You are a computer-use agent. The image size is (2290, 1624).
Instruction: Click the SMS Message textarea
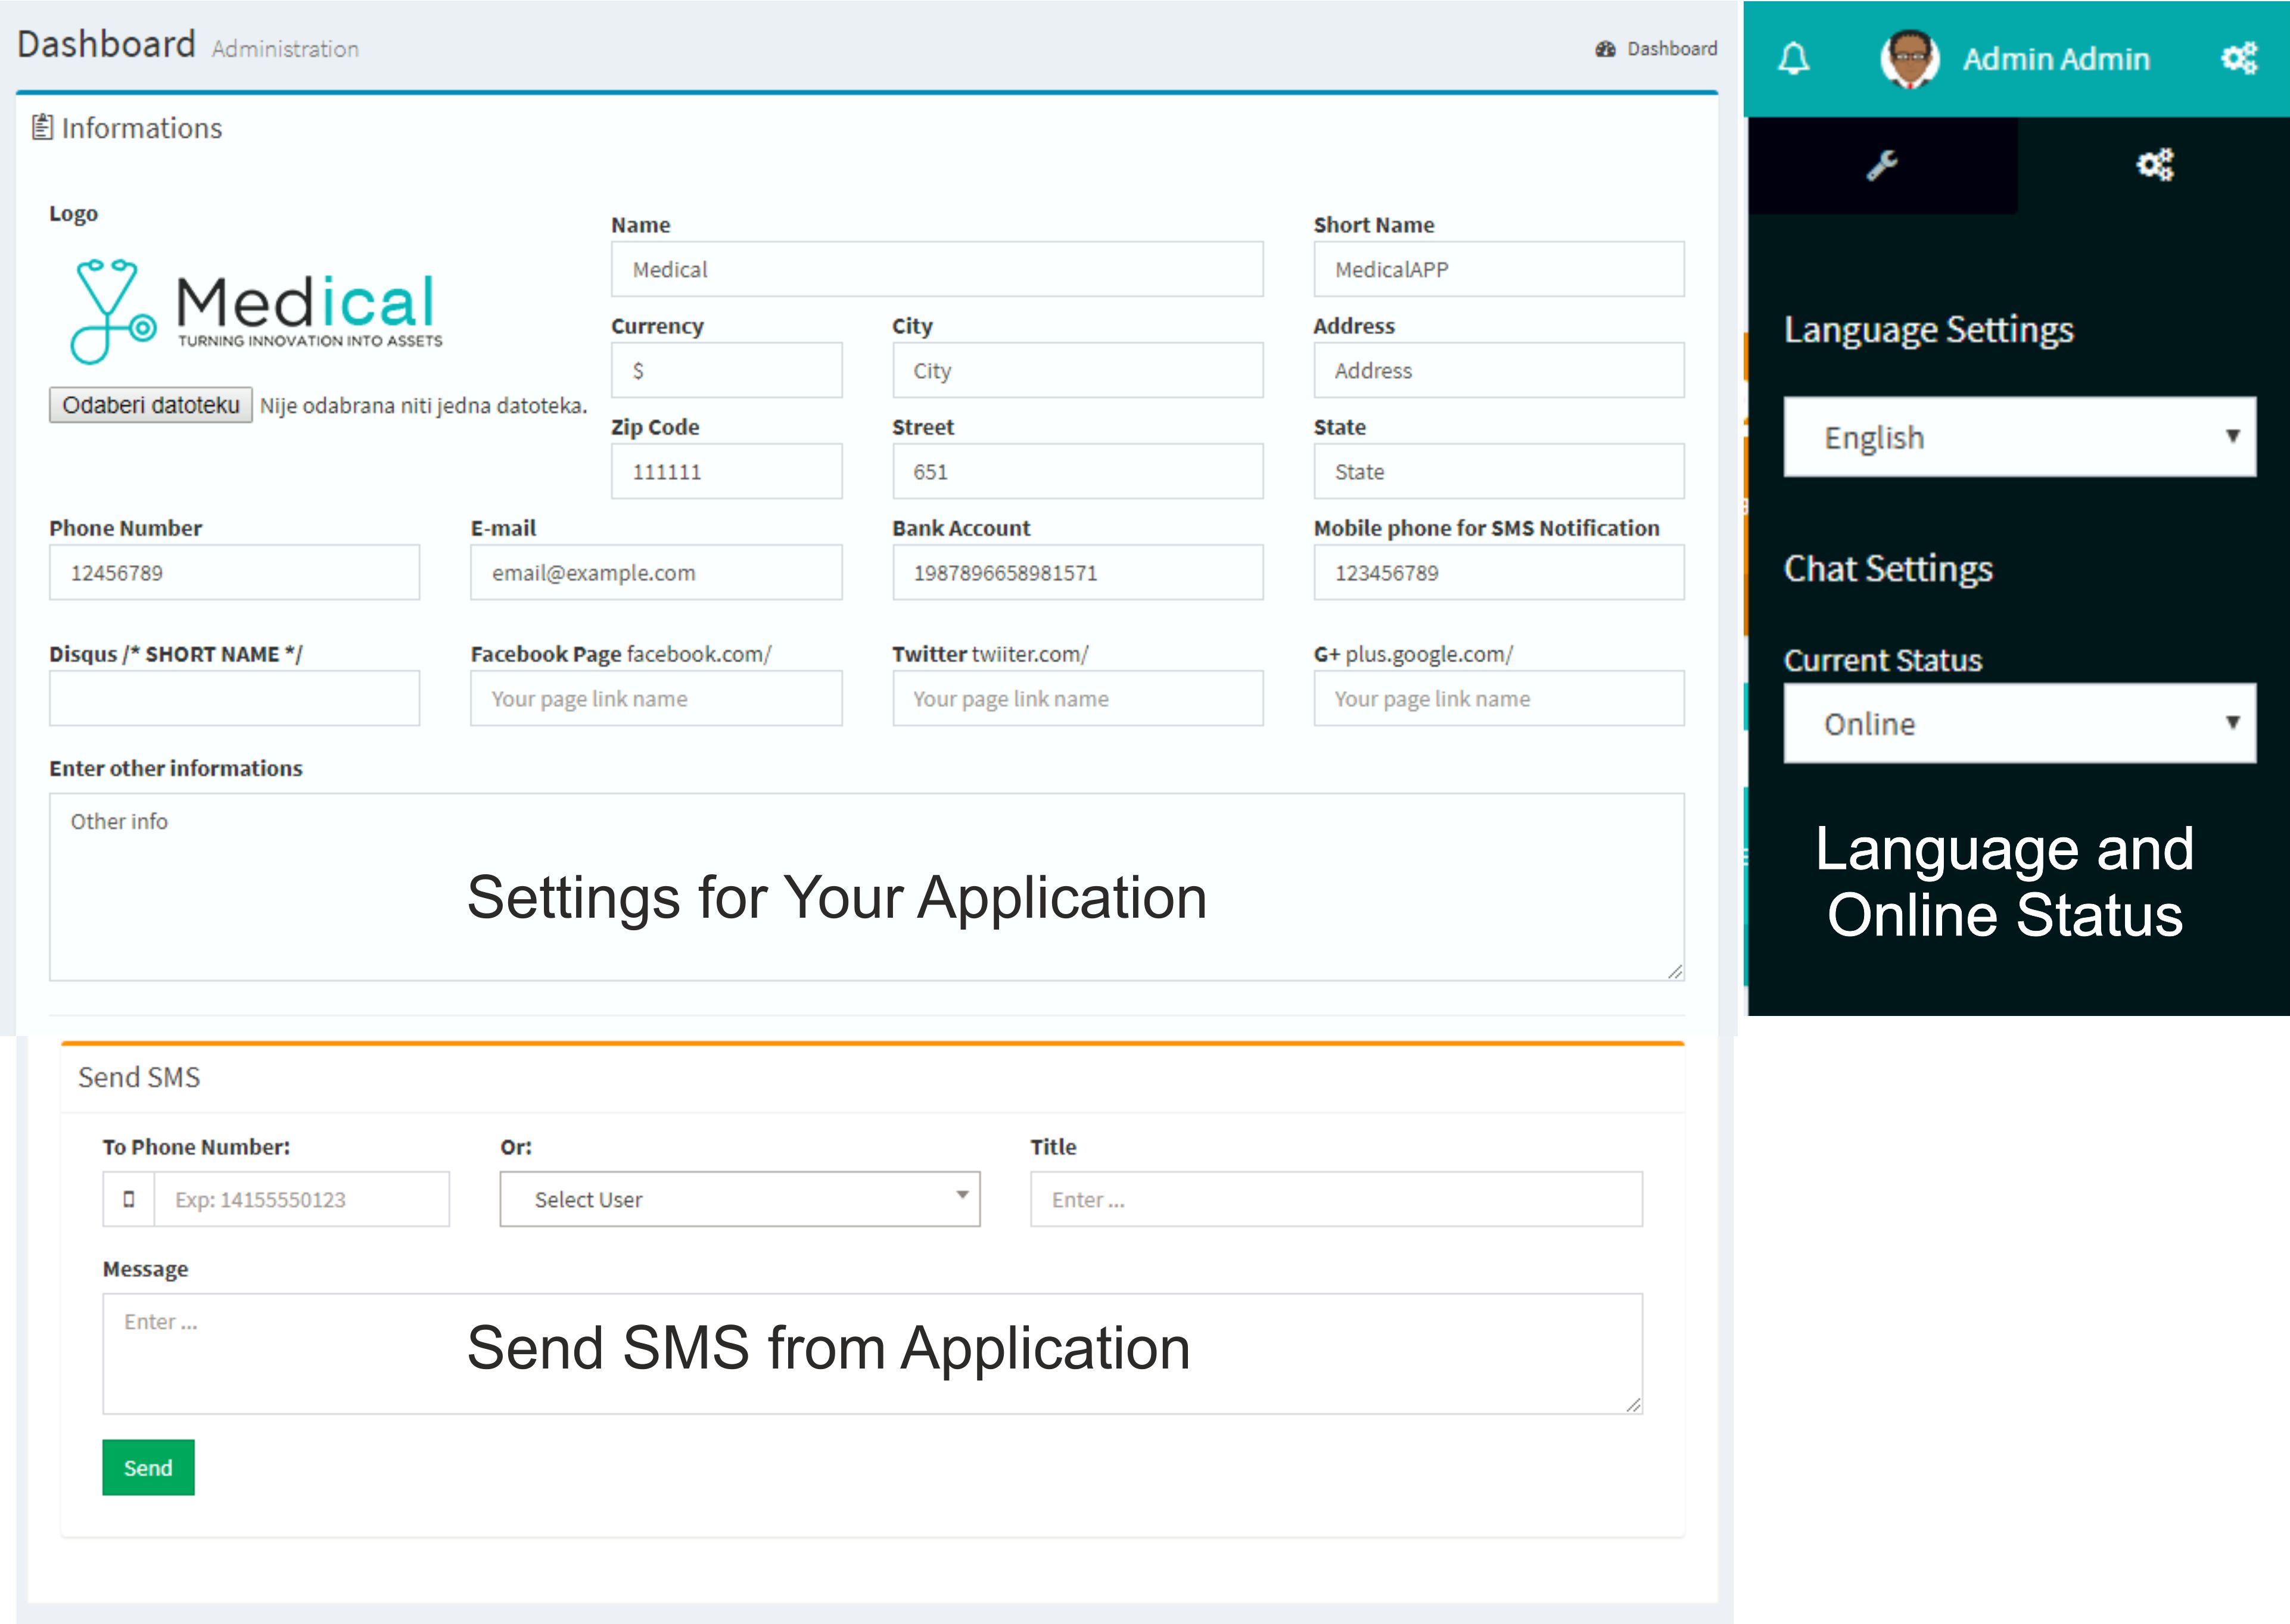tap(872, 1353)
